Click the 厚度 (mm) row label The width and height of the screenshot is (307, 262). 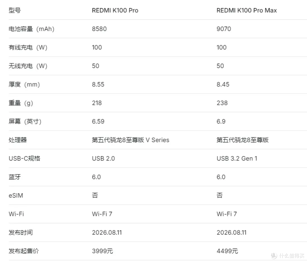click(24, 84)
